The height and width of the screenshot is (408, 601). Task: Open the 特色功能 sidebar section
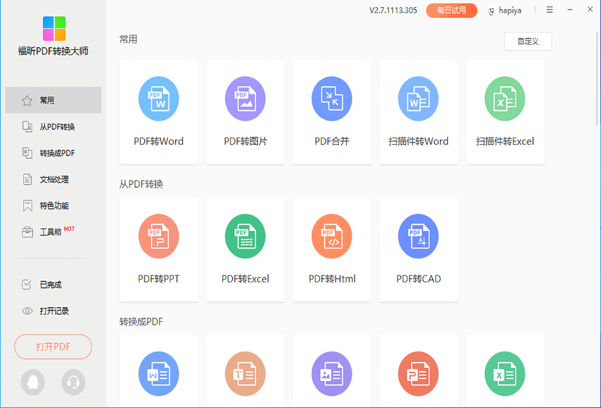[53, 206]
